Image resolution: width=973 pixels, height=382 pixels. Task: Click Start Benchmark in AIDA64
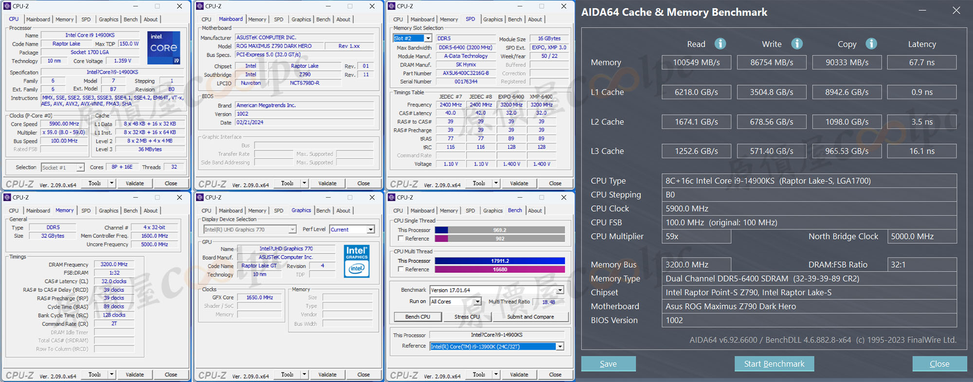(774, 364)
